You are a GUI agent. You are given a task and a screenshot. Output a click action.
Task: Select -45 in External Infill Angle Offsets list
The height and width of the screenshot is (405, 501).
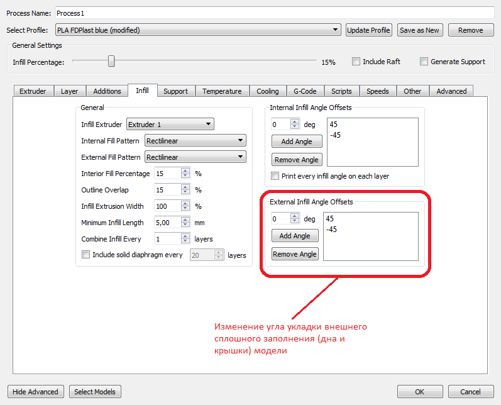[331, 230]
